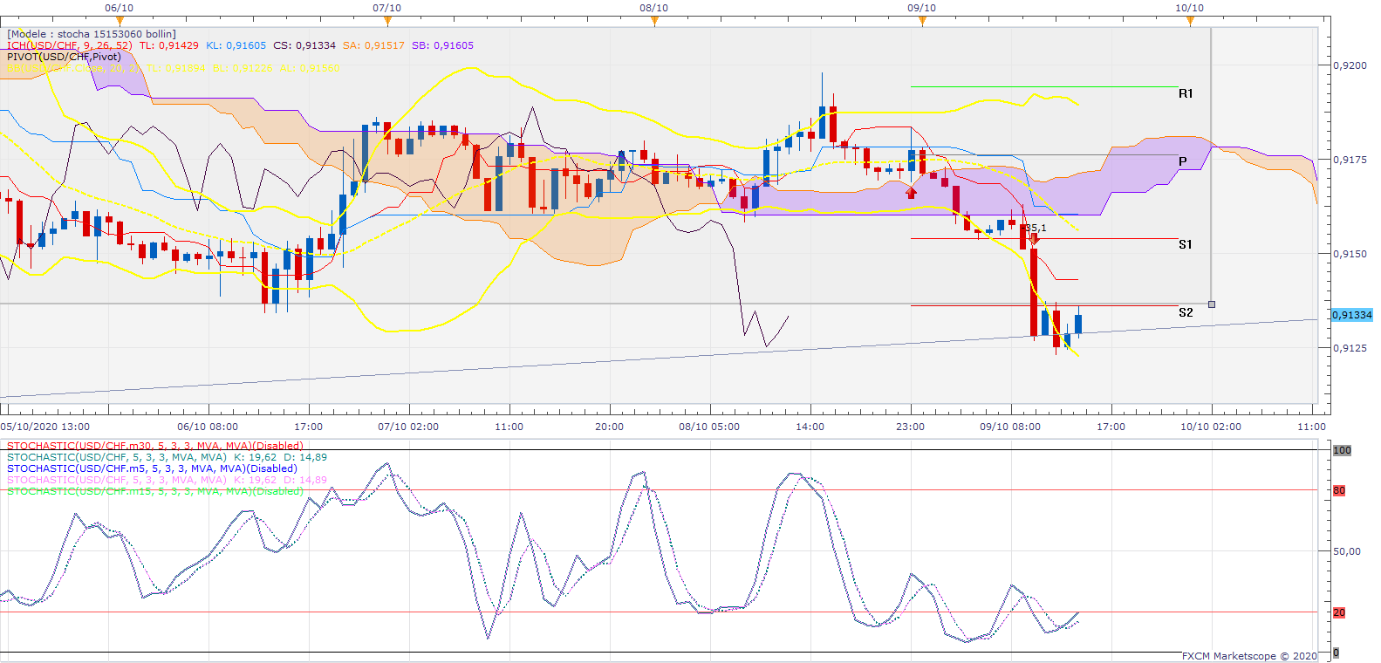Screen dimensions: 1381x663
Task: Click the 06/10 day marker triangle
Action: 120,20
